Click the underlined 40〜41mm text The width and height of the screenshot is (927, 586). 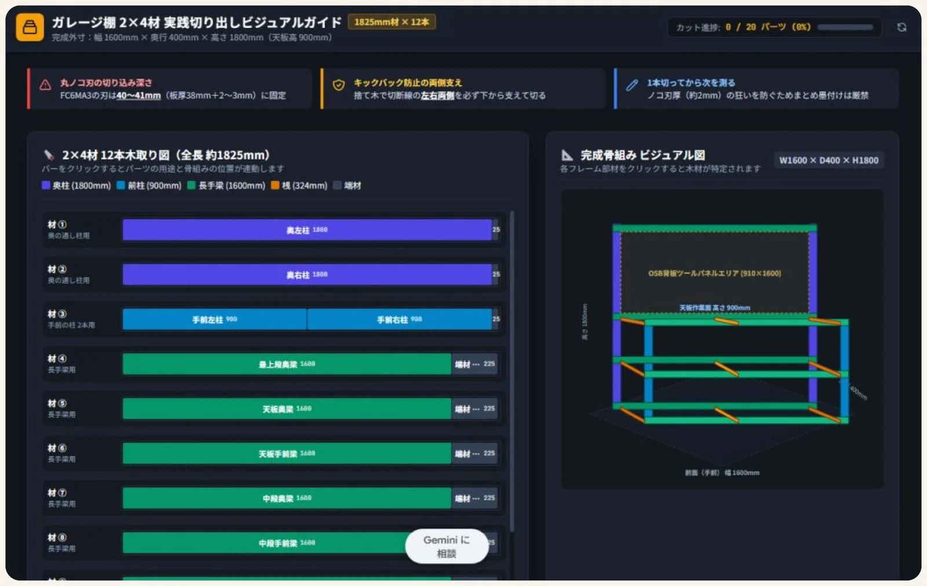pyautogui.click(x=138, y=96)
